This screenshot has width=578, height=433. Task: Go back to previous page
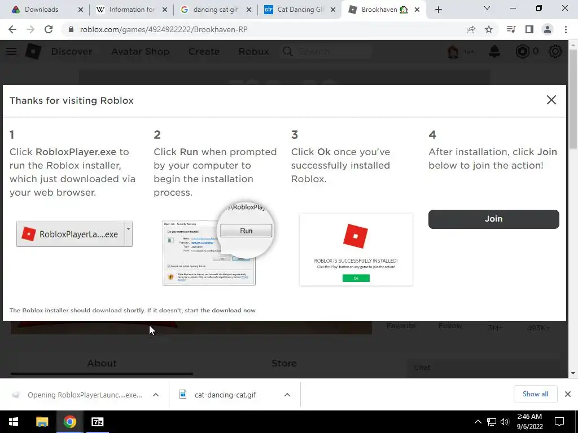[x=12, y=29]
